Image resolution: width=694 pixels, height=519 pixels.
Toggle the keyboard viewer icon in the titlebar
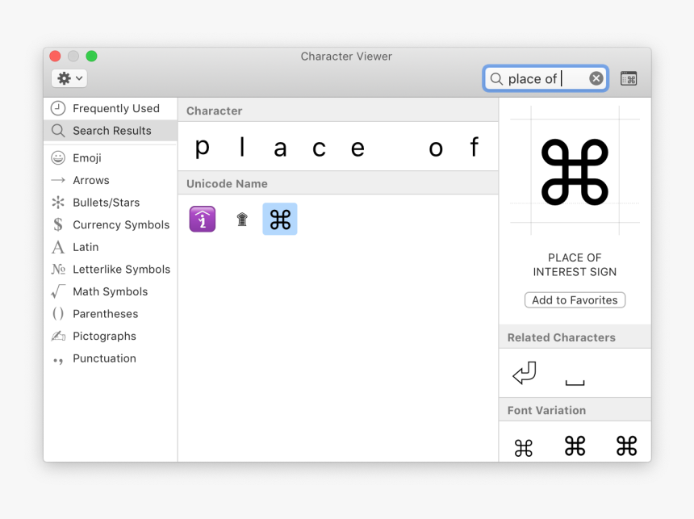point(629,77)
